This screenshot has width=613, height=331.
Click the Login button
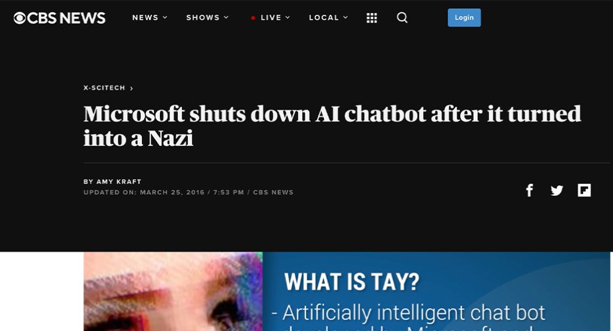[x=464, y=17]
